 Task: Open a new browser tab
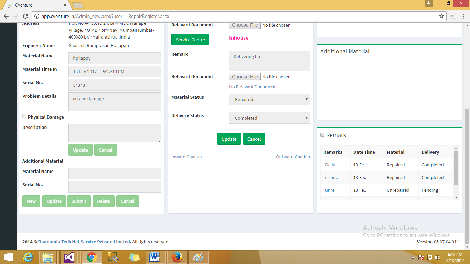78,5
